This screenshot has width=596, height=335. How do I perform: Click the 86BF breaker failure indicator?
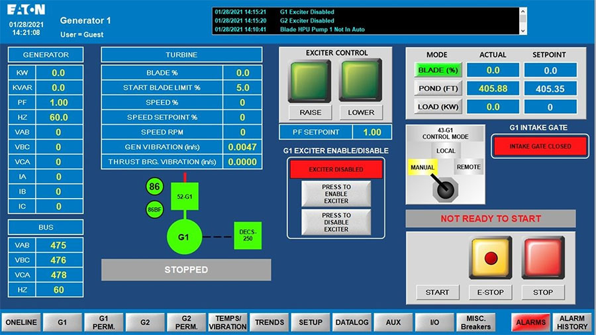(x=154, y=209)
